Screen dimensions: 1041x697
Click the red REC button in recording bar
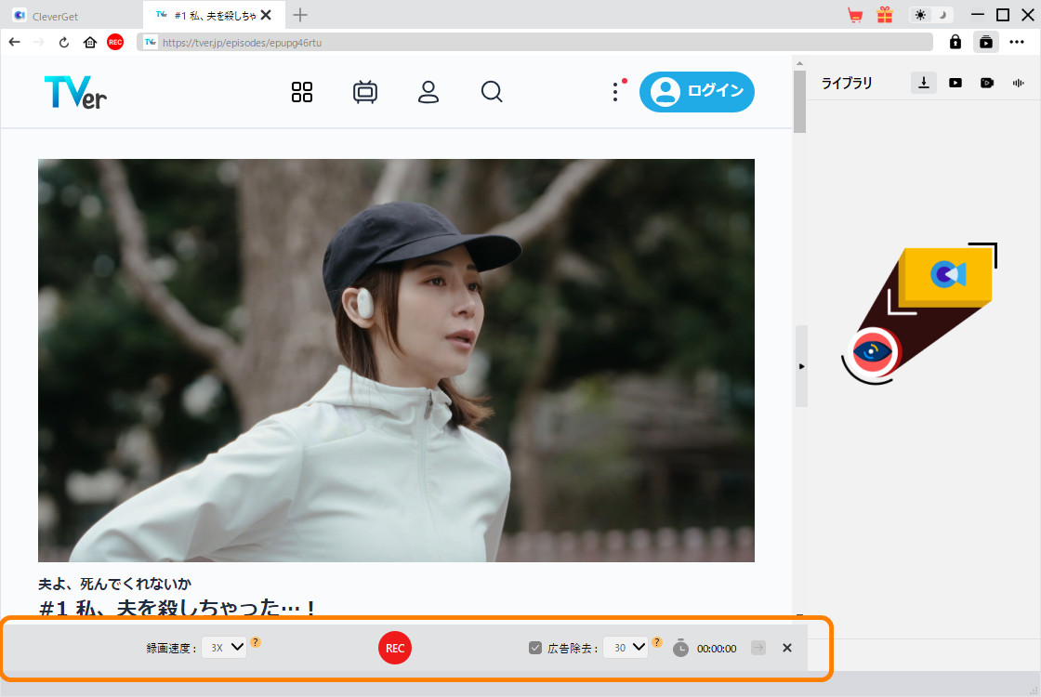point(395,648)
